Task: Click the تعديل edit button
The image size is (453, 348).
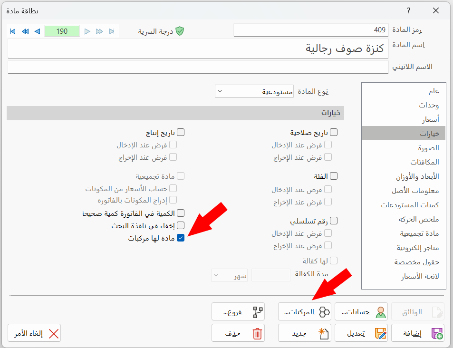Action: [361, 333]
